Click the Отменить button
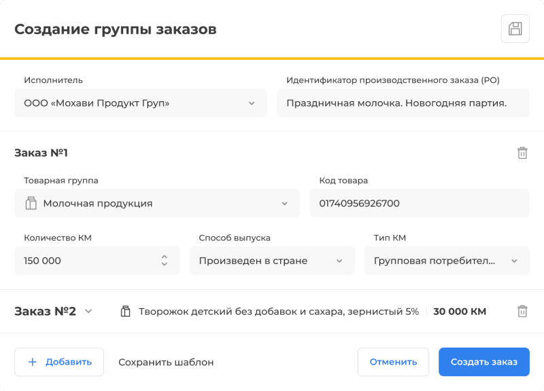 tap(393, 362)
